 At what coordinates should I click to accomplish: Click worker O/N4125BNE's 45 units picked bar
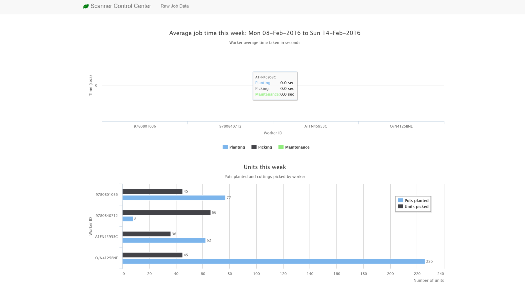coord(152,255)
